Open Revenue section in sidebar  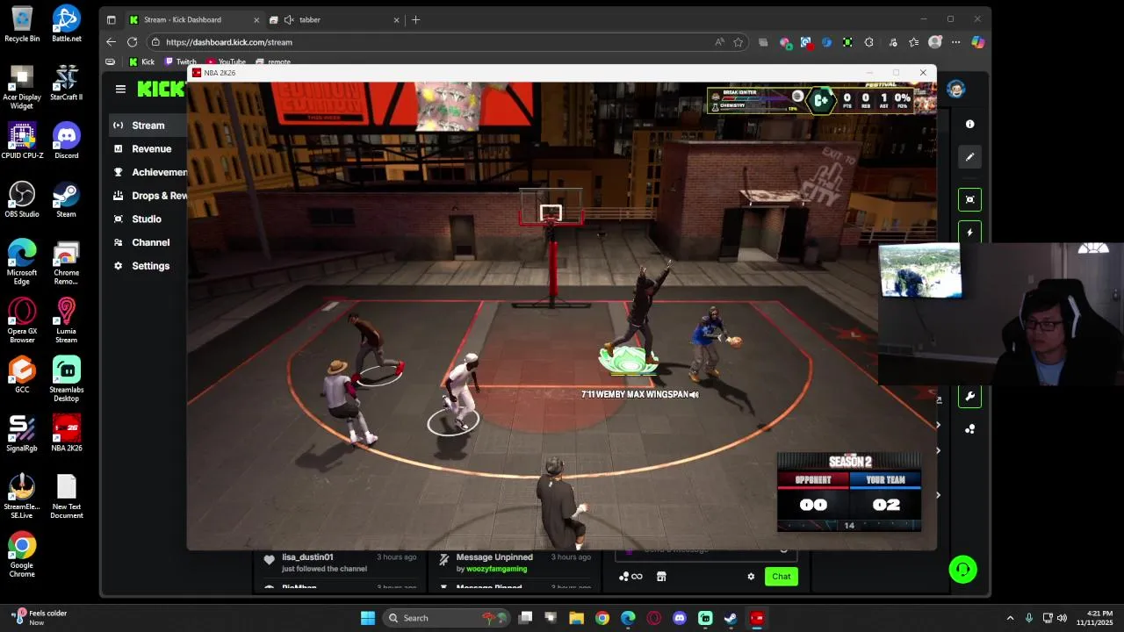[151, 149]
